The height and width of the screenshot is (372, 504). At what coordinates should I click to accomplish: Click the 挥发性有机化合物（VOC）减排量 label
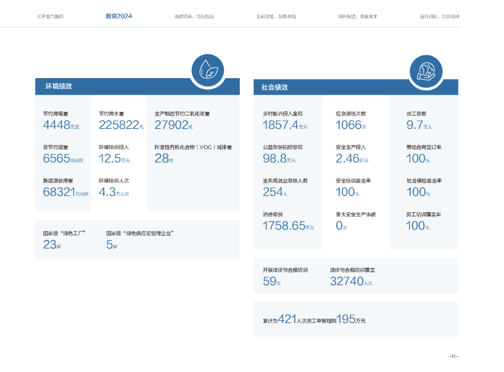coord(193,147)
